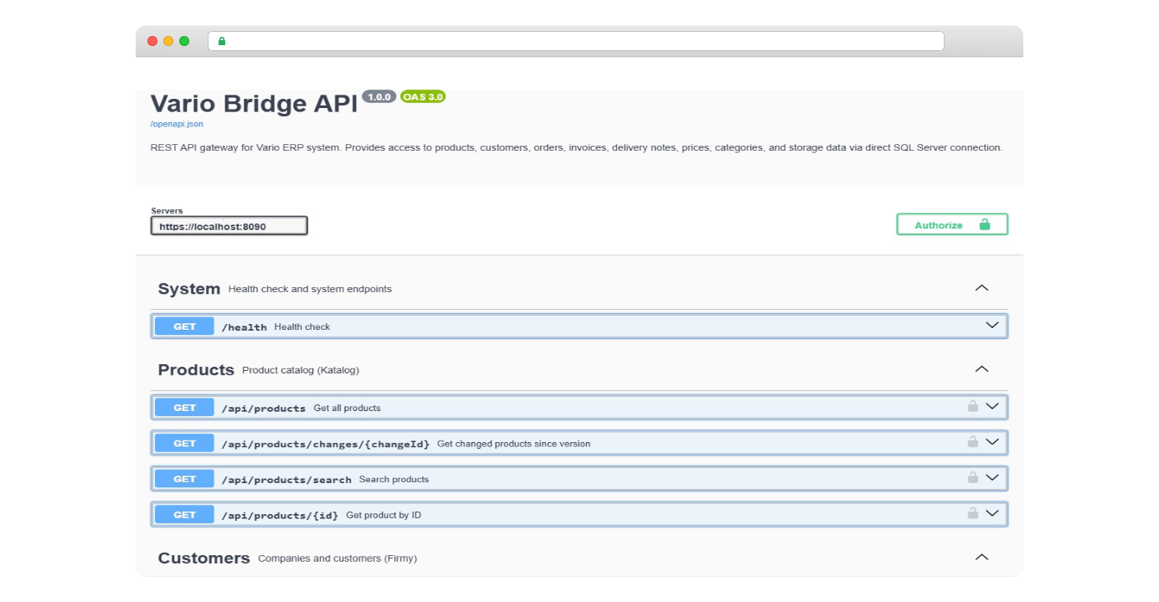This screenshot has width=1159, height=602.
Task: Click the lock icon on /api/products row
Action: coord(972,407)
